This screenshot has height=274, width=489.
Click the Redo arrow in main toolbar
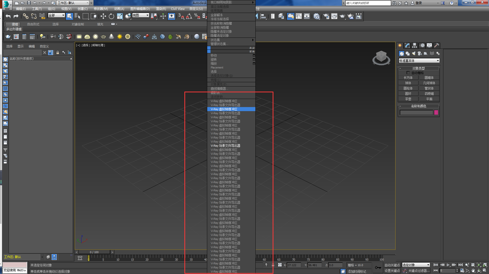(16, 16)
